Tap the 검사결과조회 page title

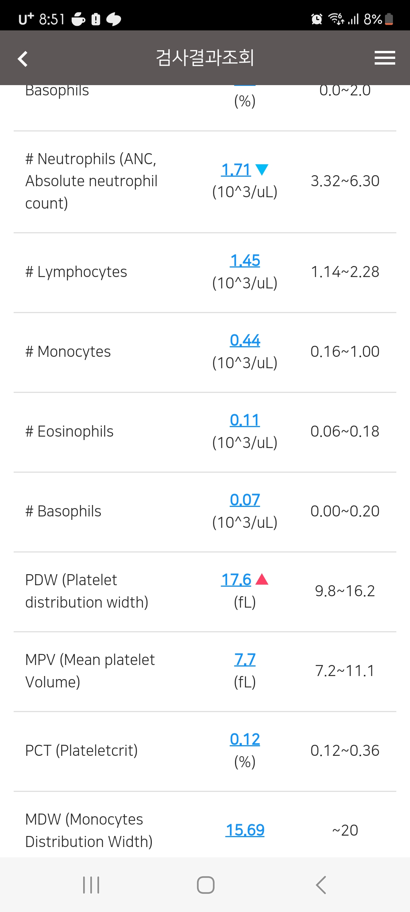(x=205, y=58)
